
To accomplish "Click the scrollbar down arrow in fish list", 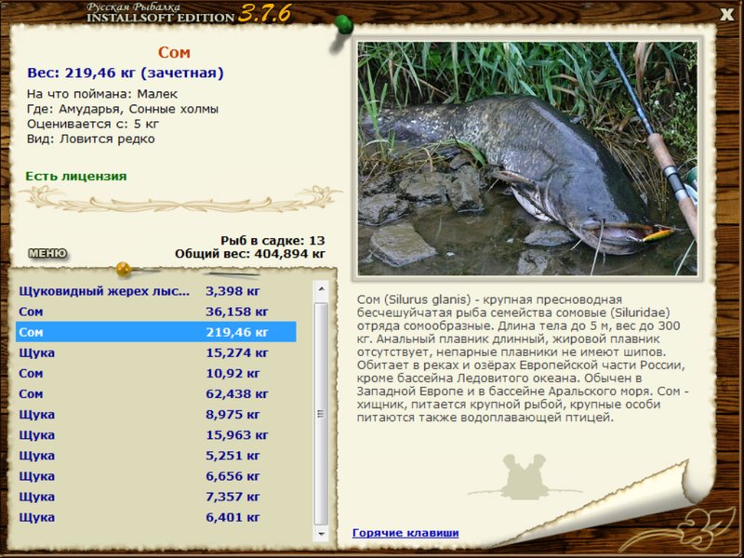I will coord(321,534).
